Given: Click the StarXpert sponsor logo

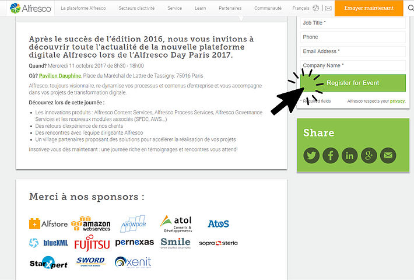Looking at the screenshot, I should coord(48,263).
